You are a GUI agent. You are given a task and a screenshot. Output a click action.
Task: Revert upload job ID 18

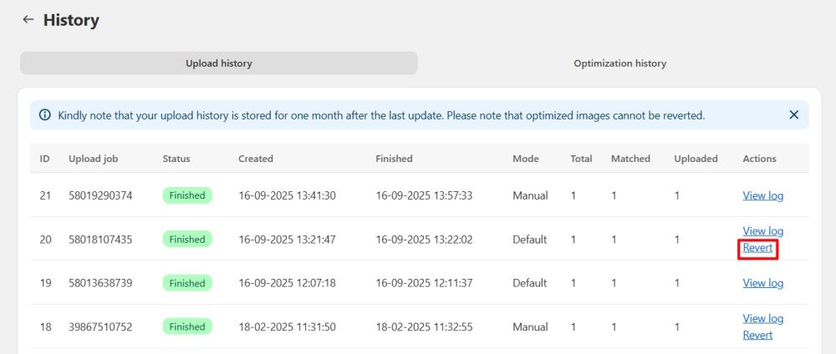coord(757,335)
